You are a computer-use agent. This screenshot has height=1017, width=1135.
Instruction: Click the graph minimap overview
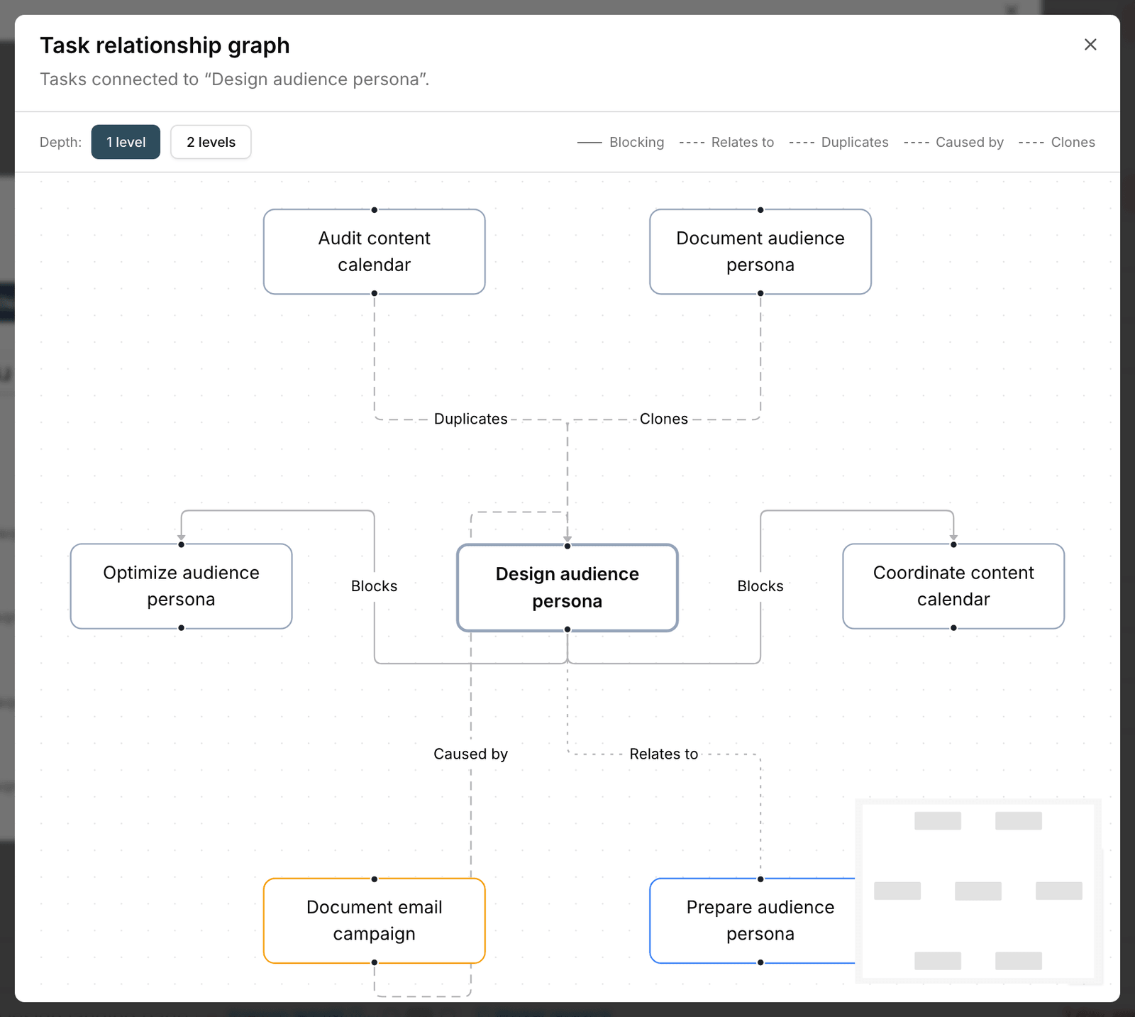tap(978, 891)
